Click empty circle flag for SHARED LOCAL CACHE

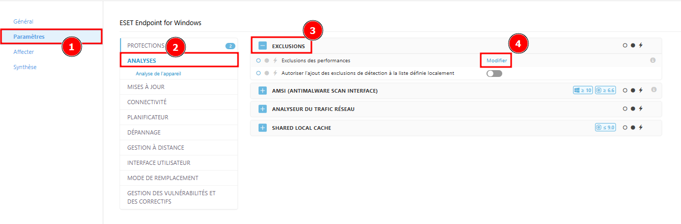(625, 127)
